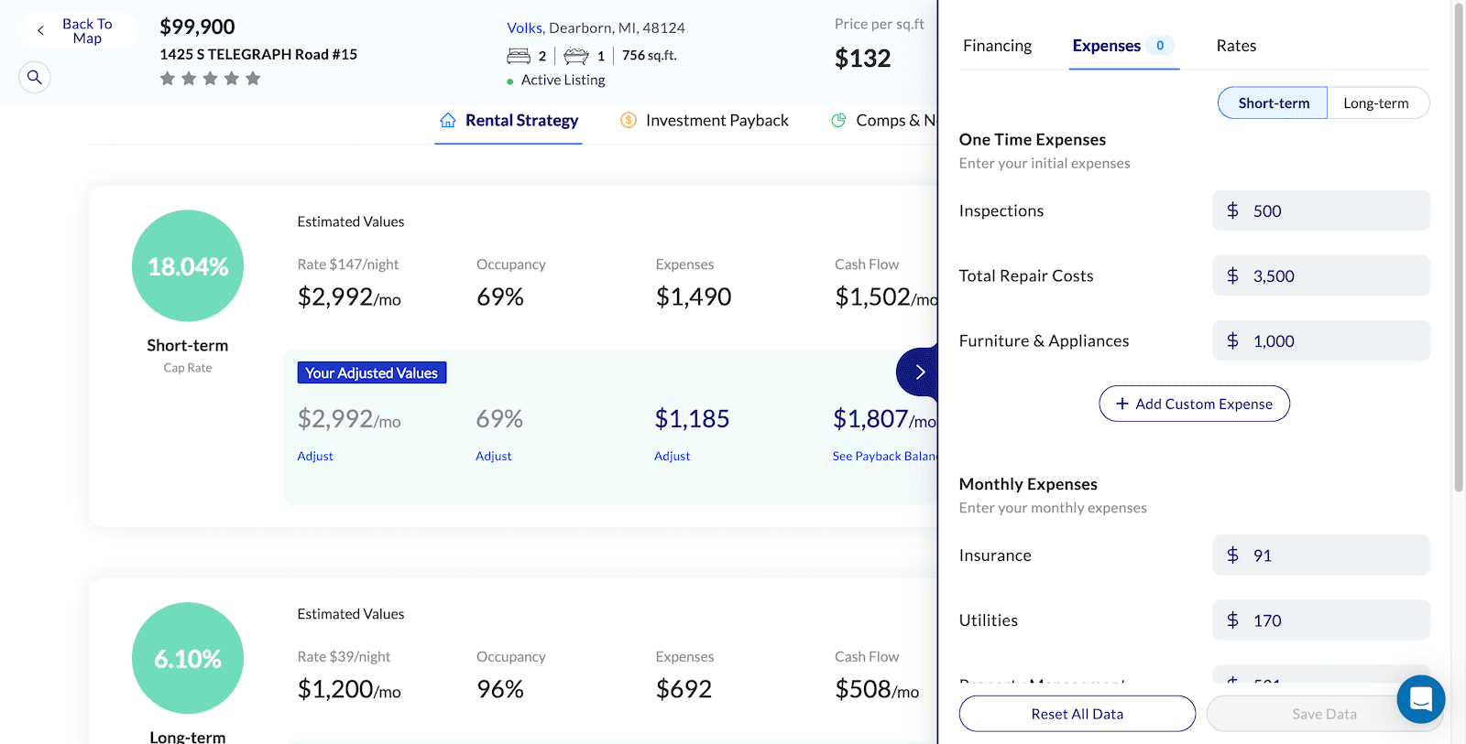Image resolution: width=1466 pixels, height=744 pixels.
Task: Click the Back To Map button
Action: coord(78,31)
